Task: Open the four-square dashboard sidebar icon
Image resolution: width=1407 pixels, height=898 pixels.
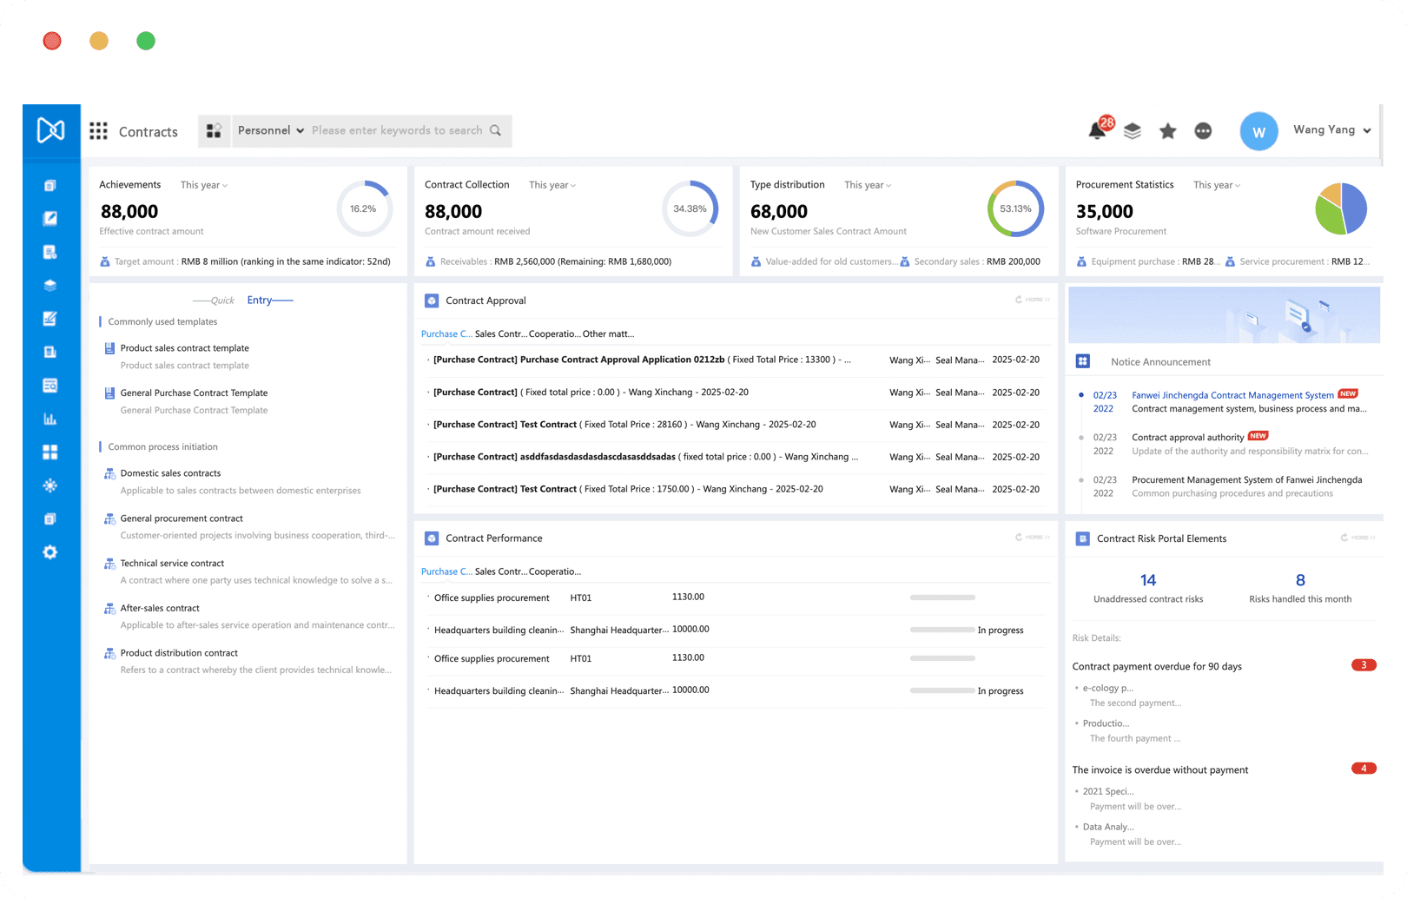Action: click(x=50, y=452)
